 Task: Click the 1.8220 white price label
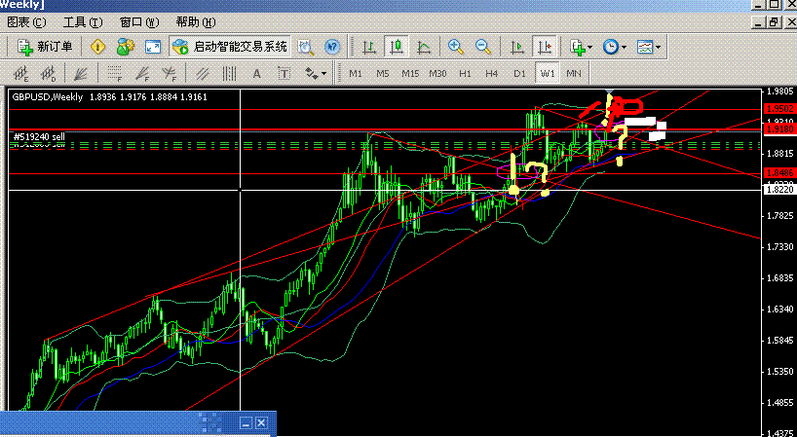pos(779,190)
